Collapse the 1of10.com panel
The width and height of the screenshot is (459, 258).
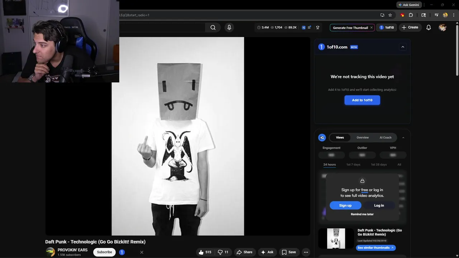[403, 47]
